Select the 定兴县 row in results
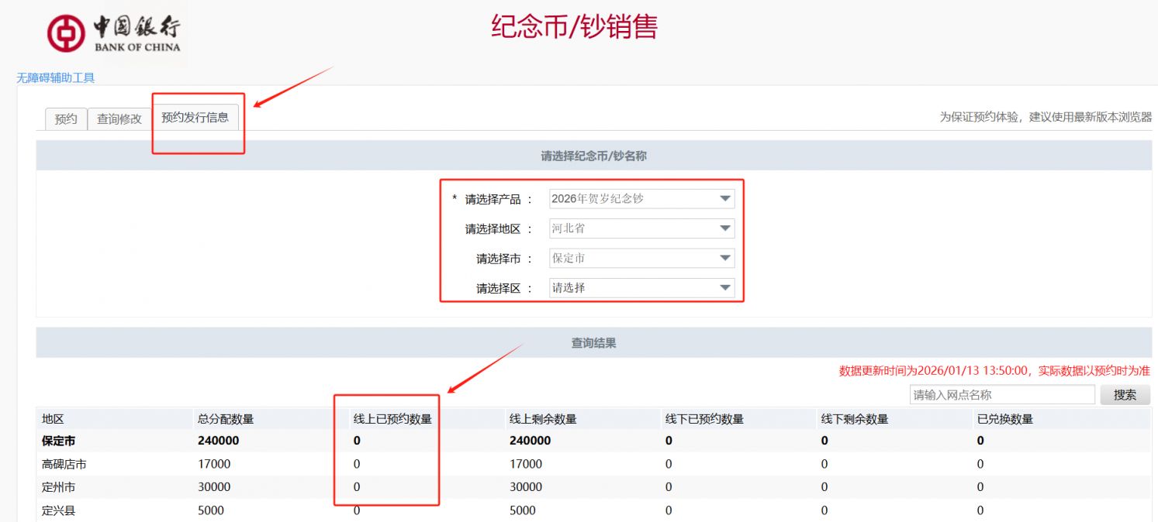 pos(59,510)
